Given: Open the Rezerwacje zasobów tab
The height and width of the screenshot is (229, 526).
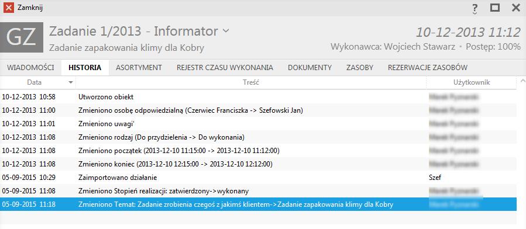Looking at the screenshot, I should coord(428,68).
